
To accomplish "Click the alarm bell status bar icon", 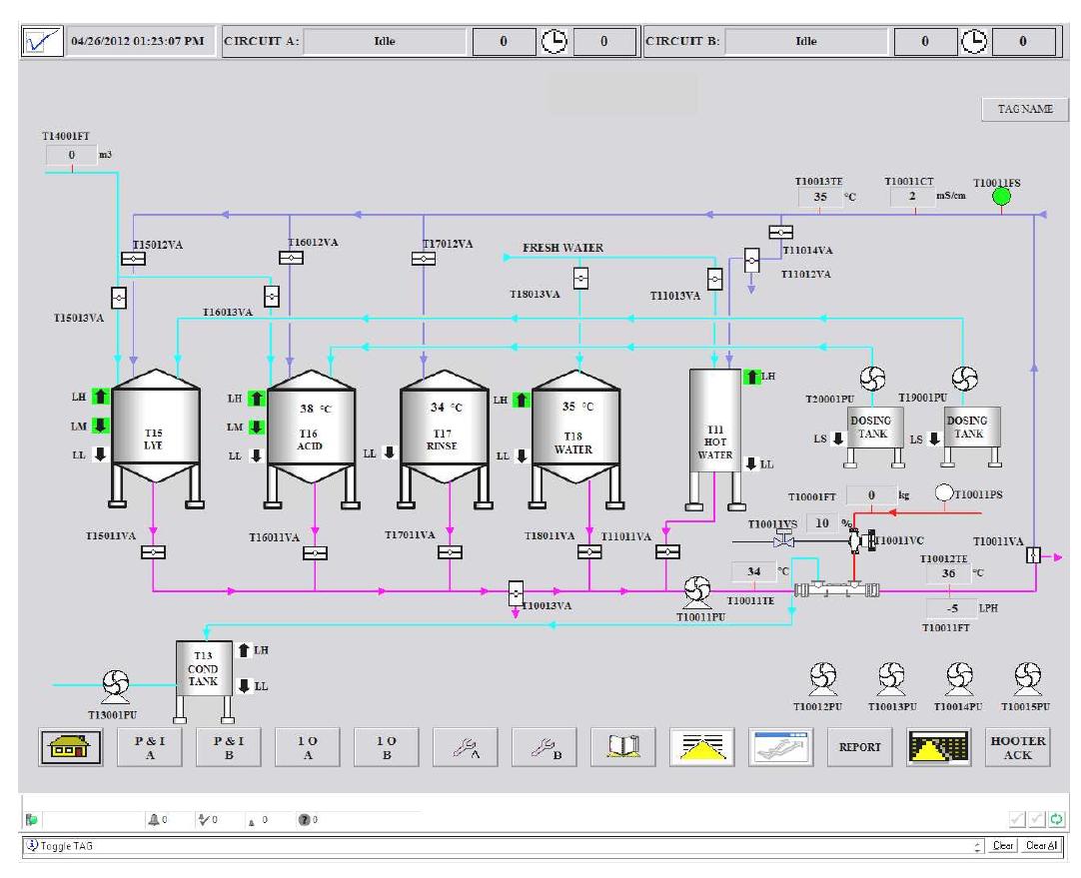I will click(154, 819).
